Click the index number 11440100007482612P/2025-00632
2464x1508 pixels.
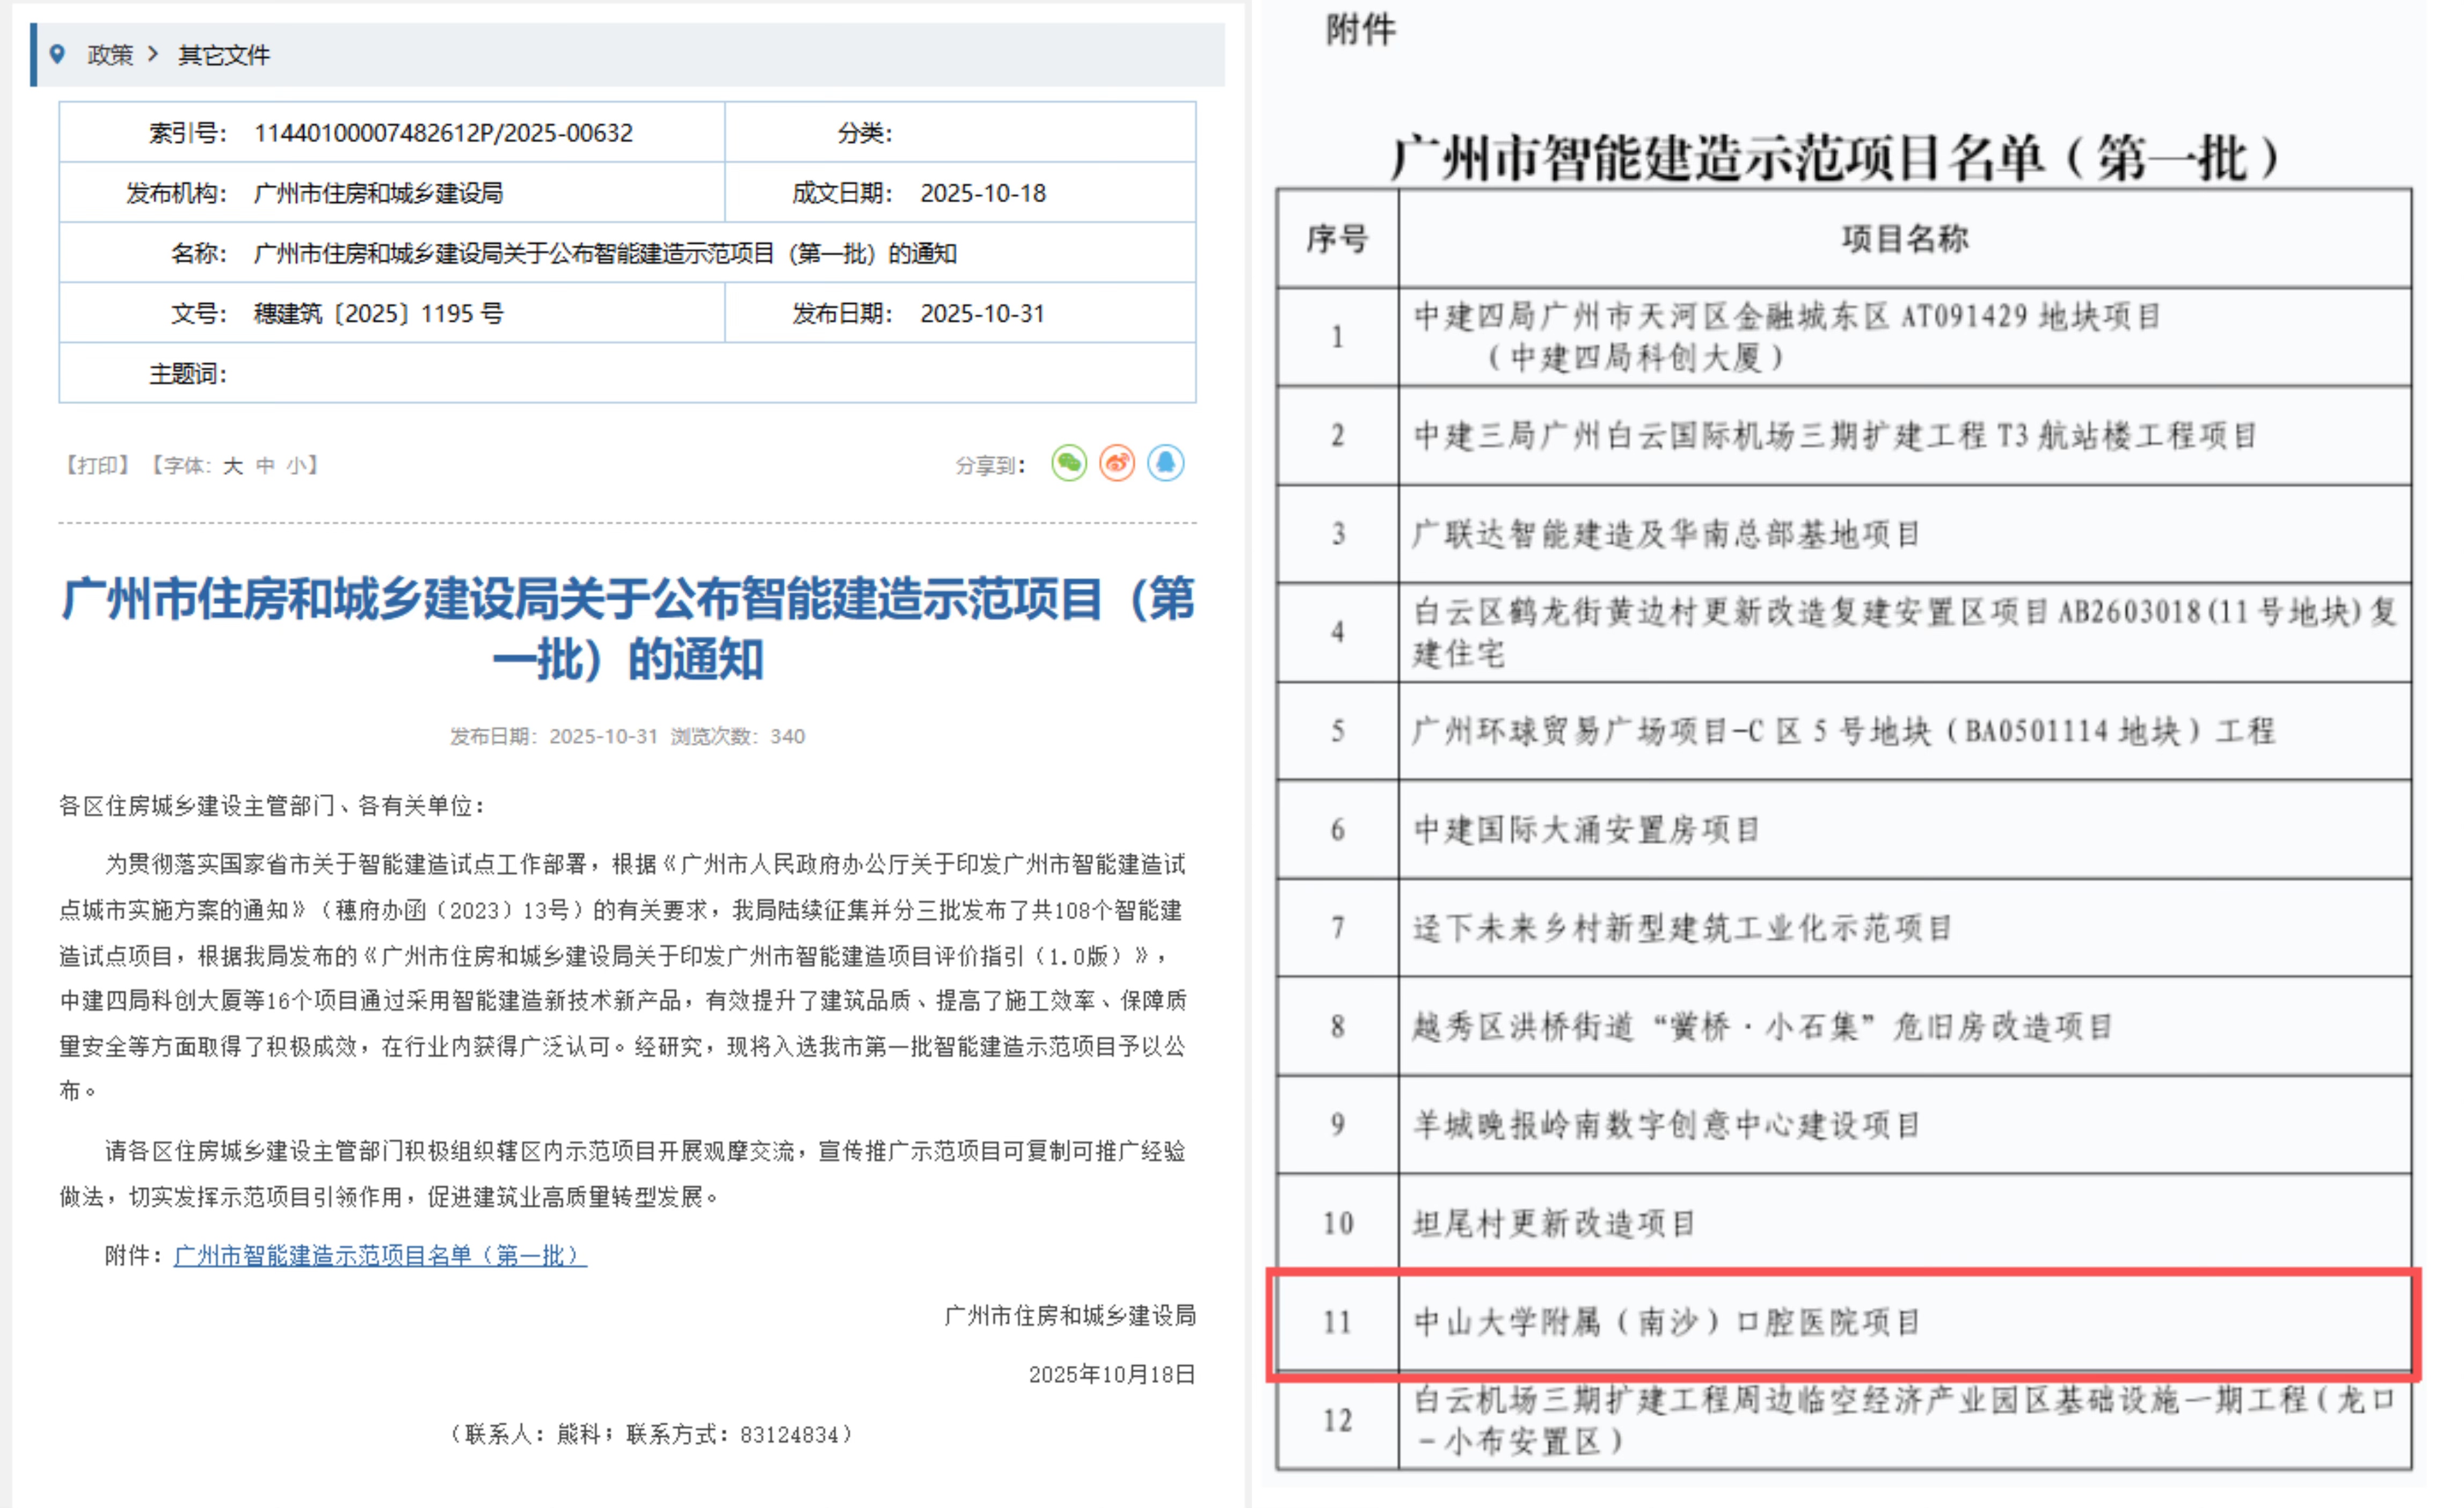pyautogui.click(x=443, y=133)
